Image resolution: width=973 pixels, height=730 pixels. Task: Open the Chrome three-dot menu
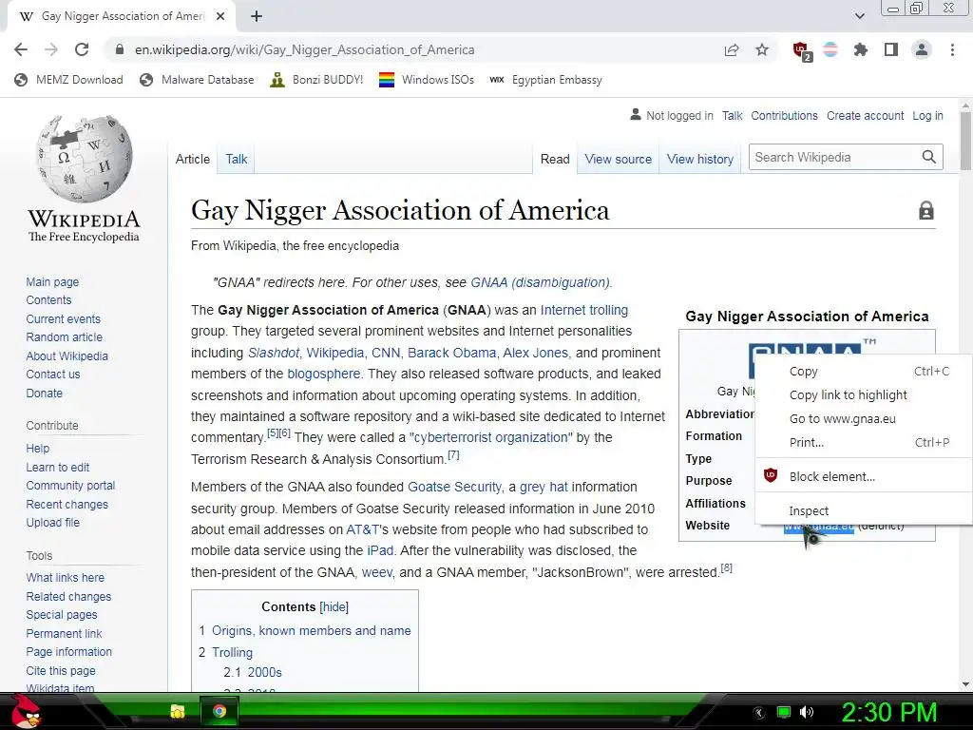coord(952,49)
